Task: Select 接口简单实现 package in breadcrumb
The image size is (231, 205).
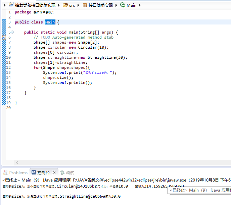Action: click(101, 5)
